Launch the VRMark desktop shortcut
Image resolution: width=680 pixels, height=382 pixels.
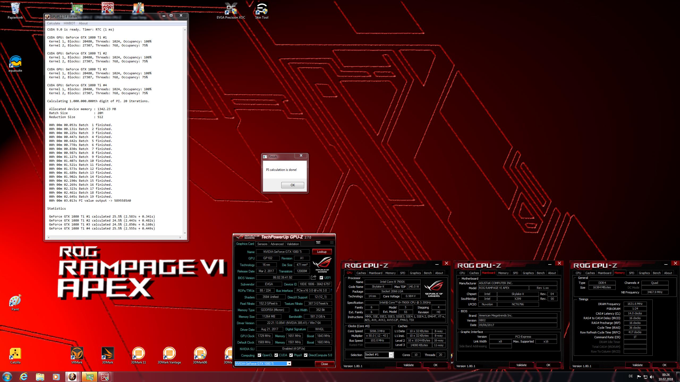(77, 356)
